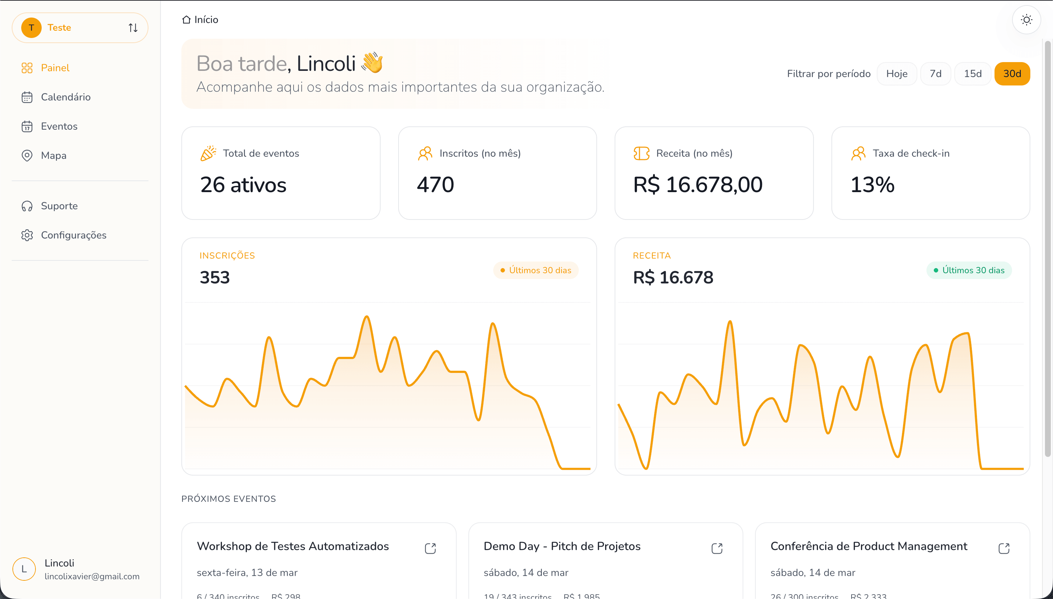Image resolution: width=1053 pixels, height=599 pixels.
Task: Open Suporte headset icon
Action: (27, 206)
